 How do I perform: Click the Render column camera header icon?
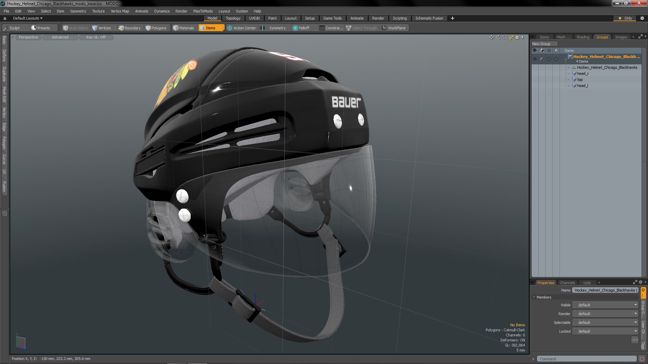pos(542,51)
